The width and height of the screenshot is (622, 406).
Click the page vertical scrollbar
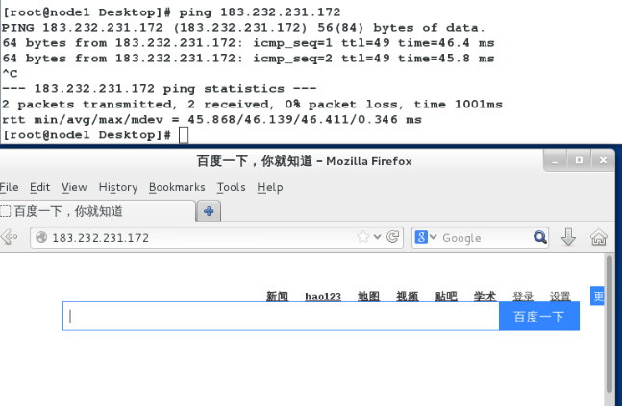click(x=610, y=324)
